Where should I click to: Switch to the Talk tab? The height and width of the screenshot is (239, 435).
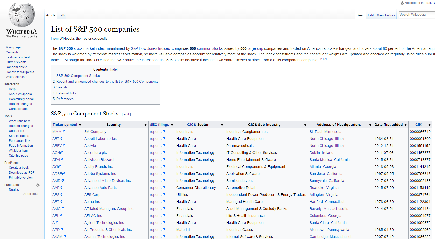(x=62, y=15)
